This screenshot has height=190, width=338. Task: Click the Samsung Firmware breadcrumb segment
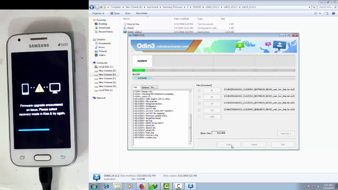pos(172,7)
